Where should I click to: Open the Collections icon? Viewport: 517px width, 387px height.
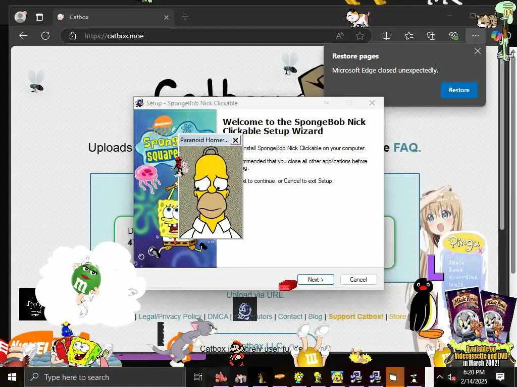[431, 36]
